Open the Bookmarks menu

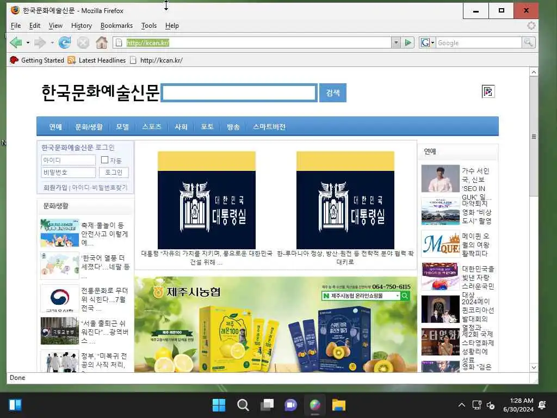[116, 26]
